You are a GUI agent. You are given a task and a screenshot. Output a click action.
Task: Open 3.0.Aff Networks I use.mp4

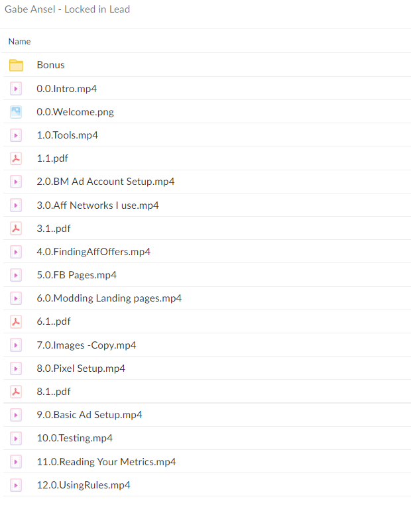(97, 205)
